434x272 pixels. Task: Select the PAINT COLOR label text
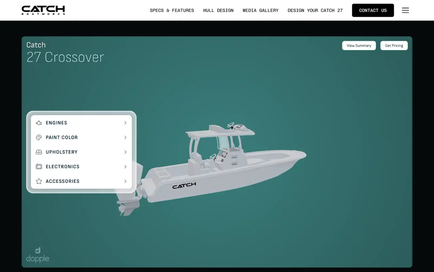[62, 137]
